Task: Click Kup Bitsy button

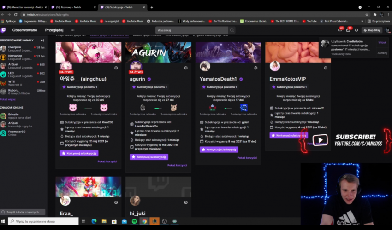Action: pyautogui.click(x=372, y=30)
